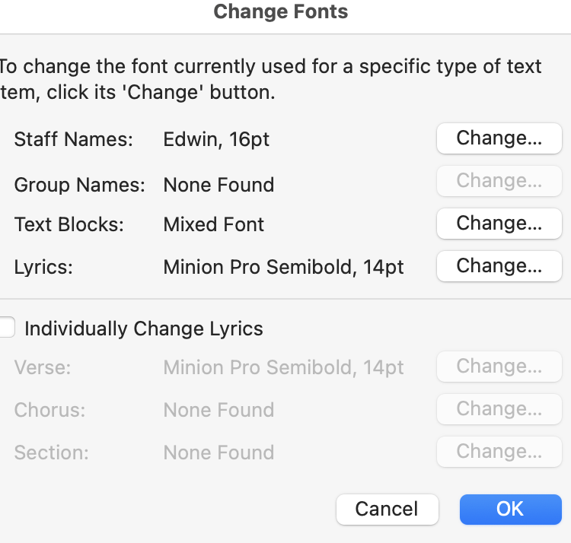This screenshot has height=543, width=571.
Task: Click the 'Edwin, 16pt' font value
Action: (x=216, y=139)
